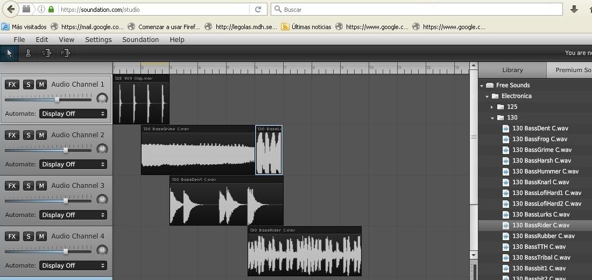This screenshot has height=280, width=592.
Task: Click the green padlock security icon
Action: tap(51, 10)
